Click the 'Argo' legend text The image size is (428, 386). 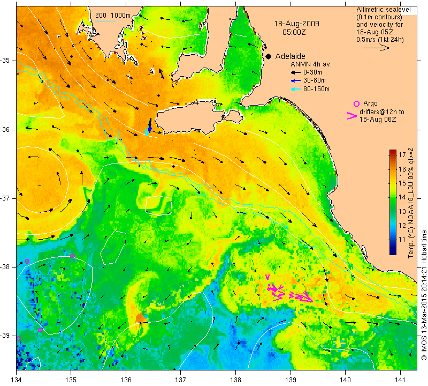pyautogui.click(x=370, y=103)
